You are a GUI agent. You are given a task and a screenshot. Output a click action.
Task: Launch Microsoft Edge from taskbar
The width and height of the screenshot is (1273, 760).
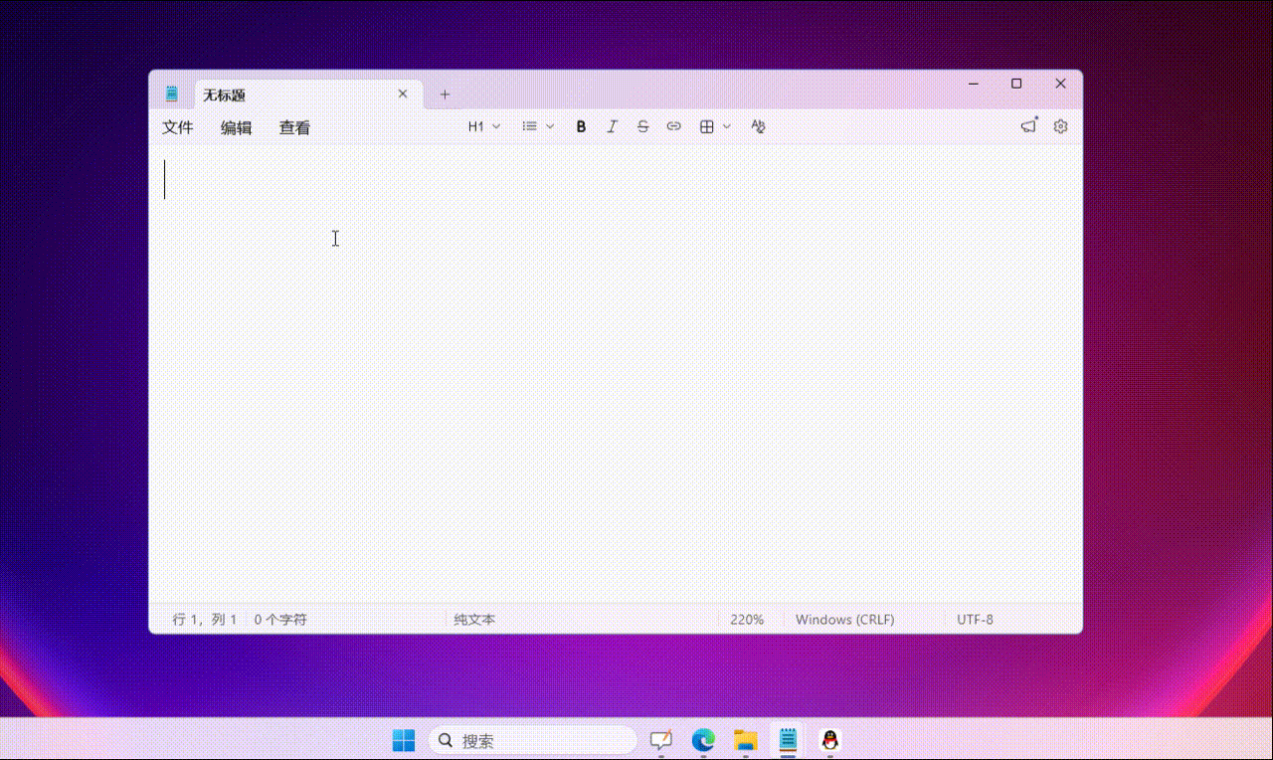[703, 740]
